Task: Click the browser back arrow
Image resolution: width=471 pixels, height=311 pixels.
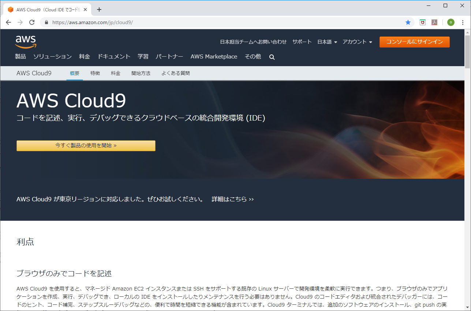Action: coord(8,22)
